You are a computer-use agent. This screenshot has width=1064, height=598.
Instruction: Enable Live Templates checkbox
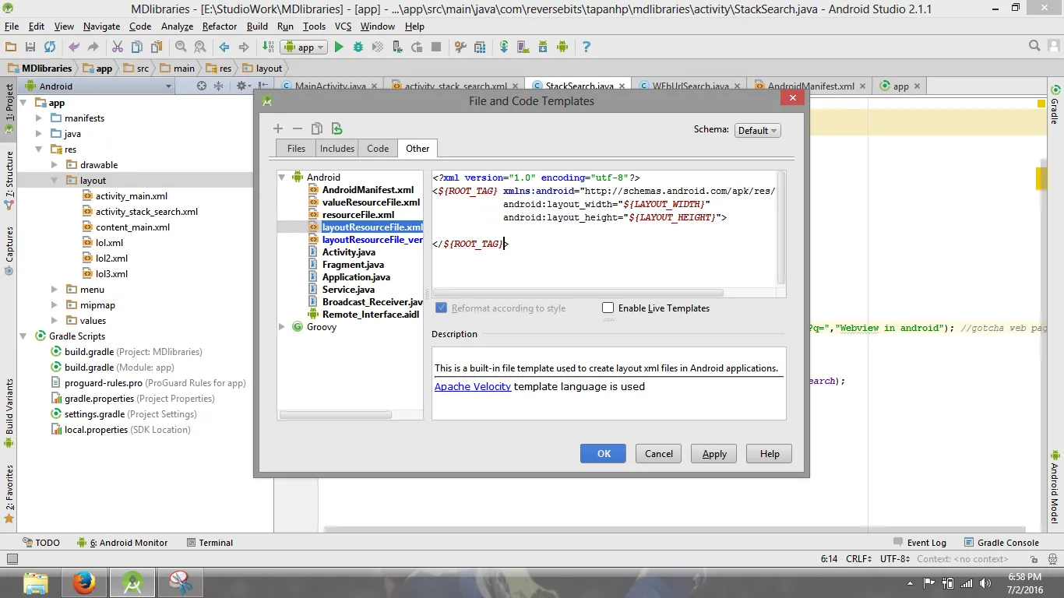point(608,308)
